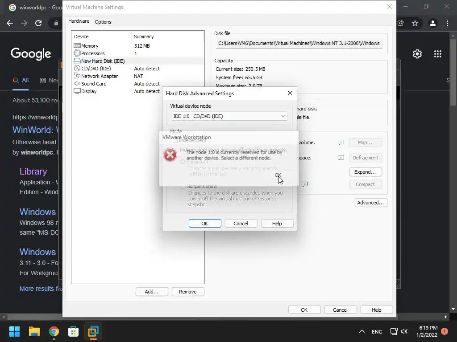Click Chrome back arrow
Screen dimensions: 457x342
point(10,23)
